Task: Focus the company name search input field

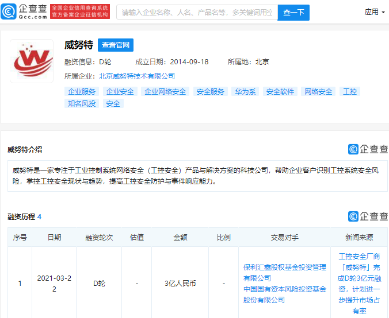Action: click(197, 12)
